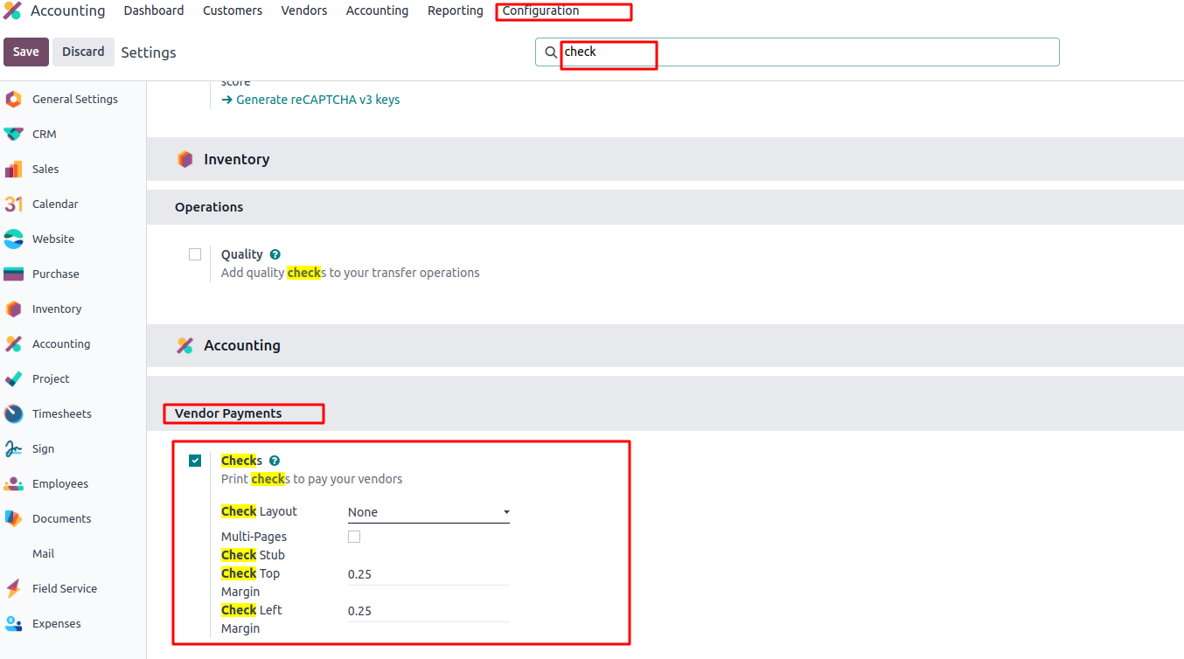Click the help icon next to Quality
Viewport: 1184px width, 659px height.
(275, 254)
